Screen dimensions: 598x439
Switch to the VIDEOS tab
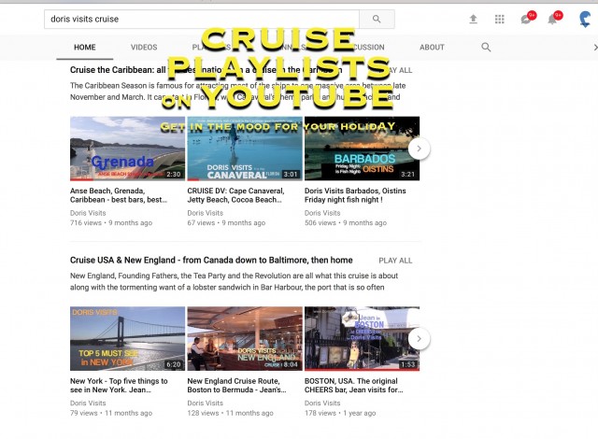pos(144,48)
